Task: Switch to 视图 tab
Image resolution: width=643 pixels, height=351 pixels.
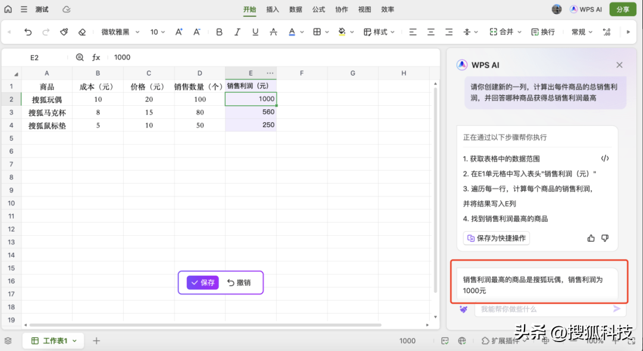Action: pyautogui.click(x=364, y=10)
